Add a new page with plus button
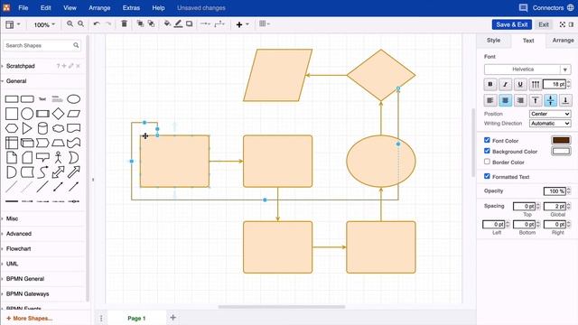578x325 pixels. click(x=172, y=317)
